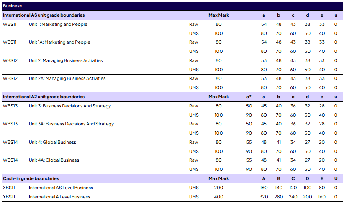The image size is (344, 205).
Task: Select International AS Level Business label
Action: pos(61,187)
